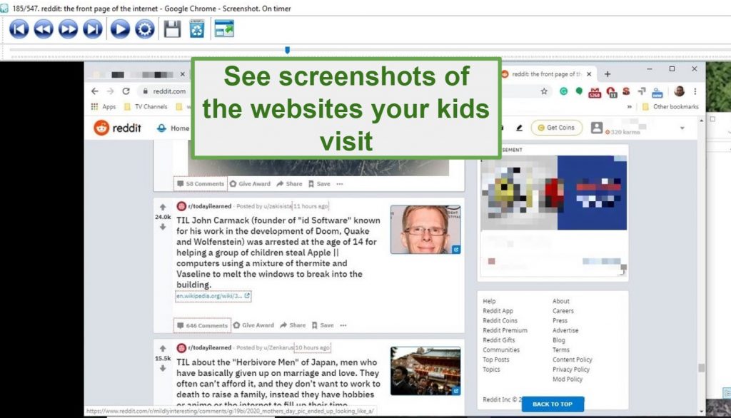Expand the user account dropdown arrow
Viewport: 731px width, 418px height.
[x=682, y=128]
